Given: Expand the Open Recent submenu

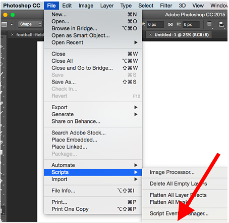Looking at the screenshot, I should pos(93,42).
